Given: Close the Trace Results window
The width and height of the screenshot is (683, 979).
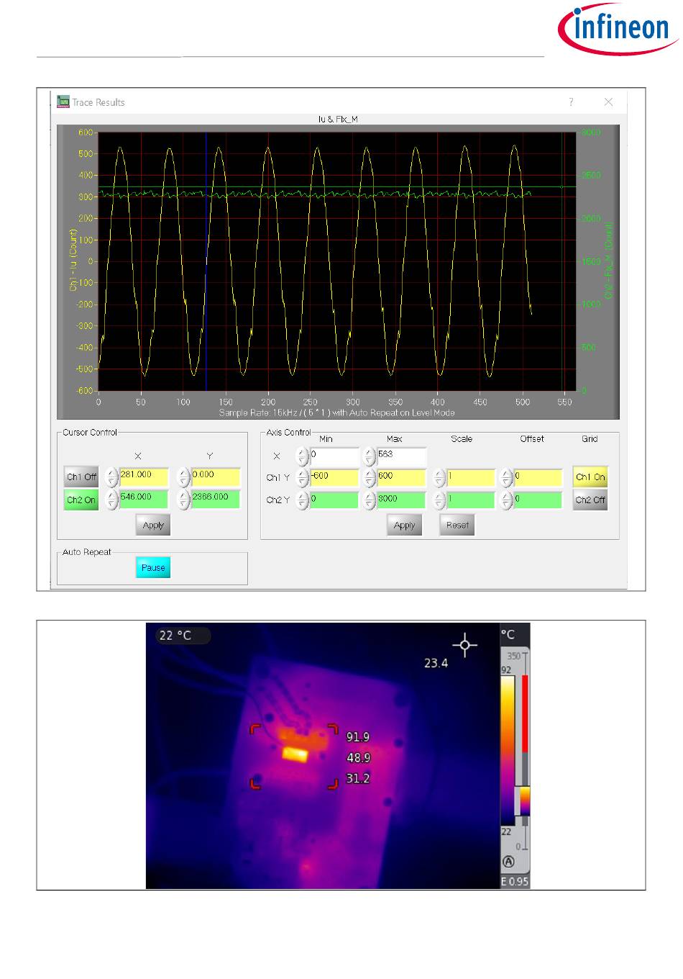Looking at the screenshot, I should (x=608, y=102).
